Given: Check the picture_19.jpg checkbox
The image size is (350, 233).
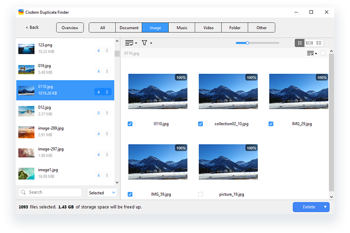Looking at the screenshot, I should [200, 194].
